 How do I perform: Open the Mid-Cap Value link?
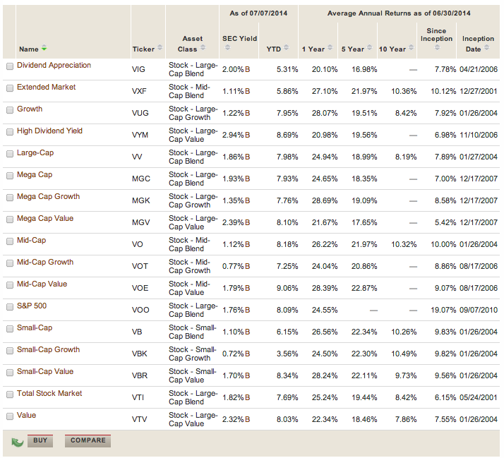point(42,284)
